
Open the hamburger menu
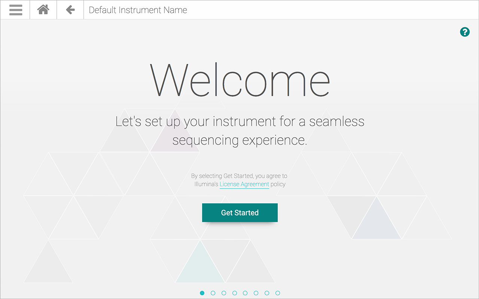click(15, 10)
